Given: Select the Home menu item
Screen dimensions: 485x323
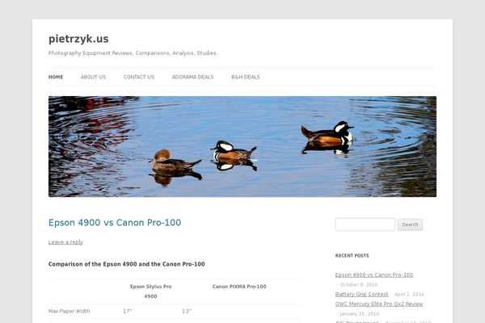Looking at the screenshot, I should (56, 77).
